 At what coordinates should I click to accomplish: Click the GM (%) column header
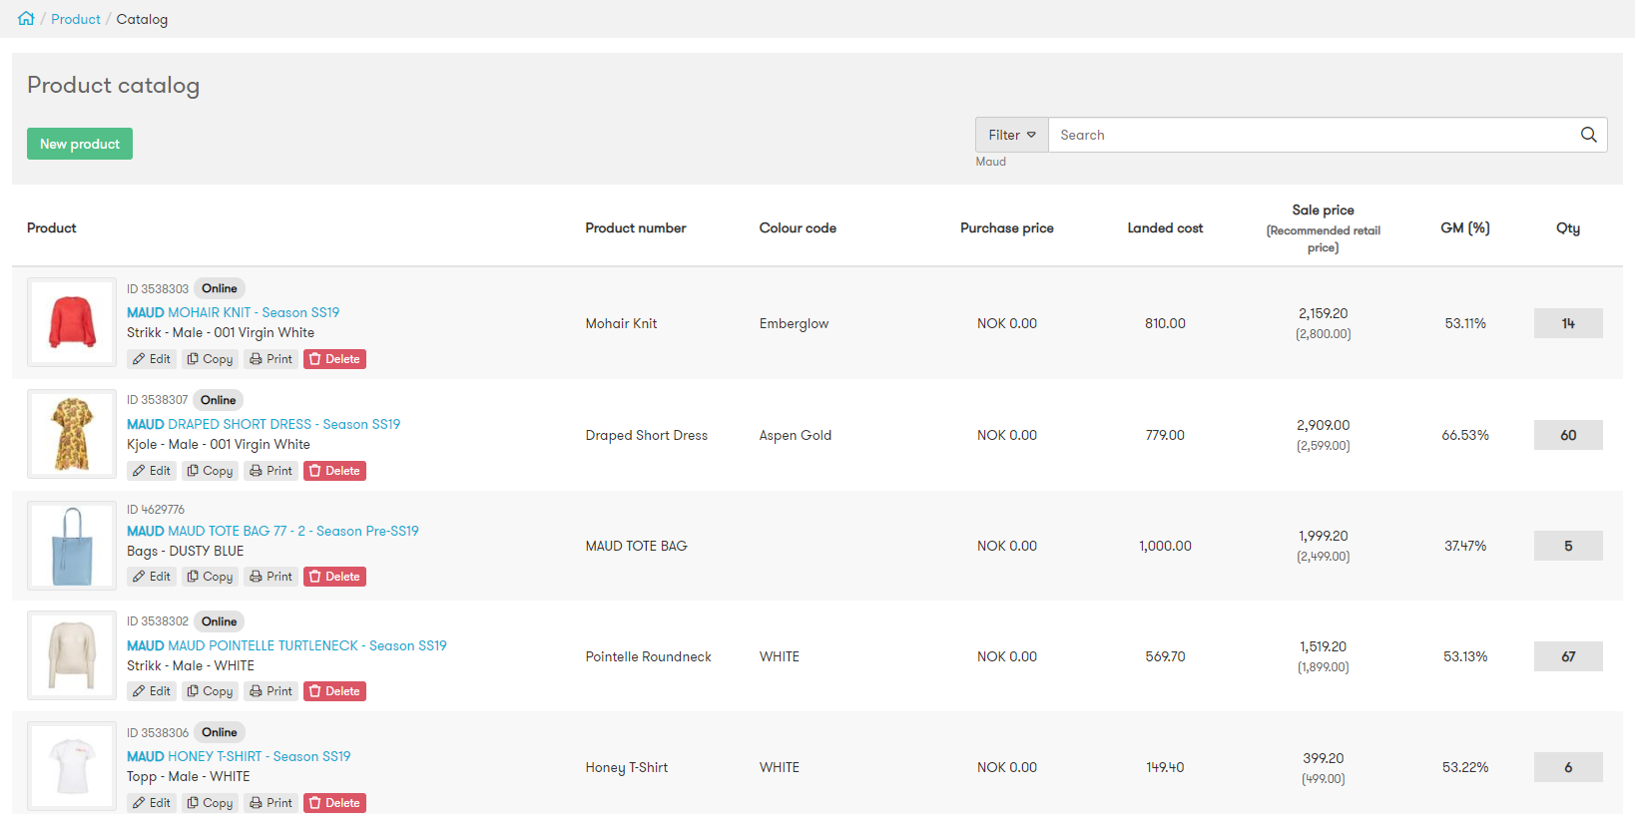click(1465, 228)
